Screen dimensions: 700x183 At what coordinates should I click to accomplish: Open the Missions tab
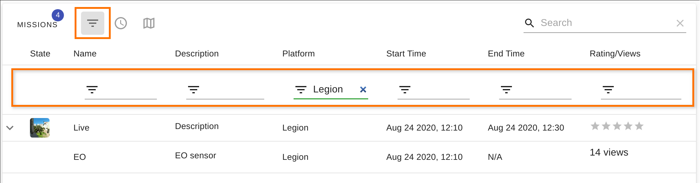pos(37,25)
